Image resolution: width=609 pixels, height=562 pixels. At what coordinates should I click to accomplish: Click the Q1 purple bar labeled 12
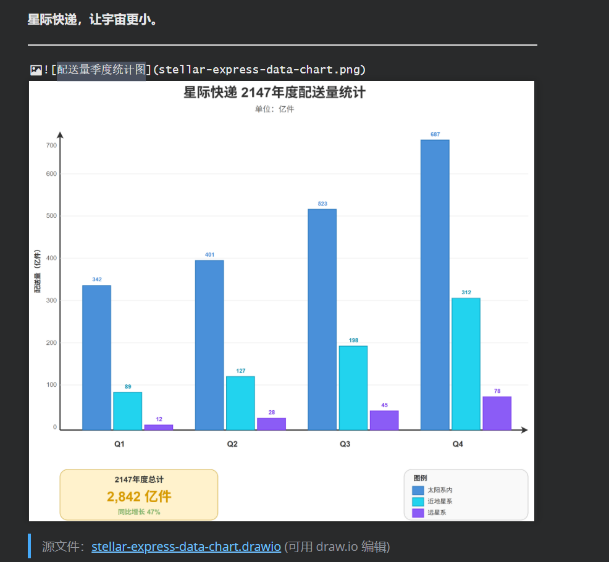(159, 428)
